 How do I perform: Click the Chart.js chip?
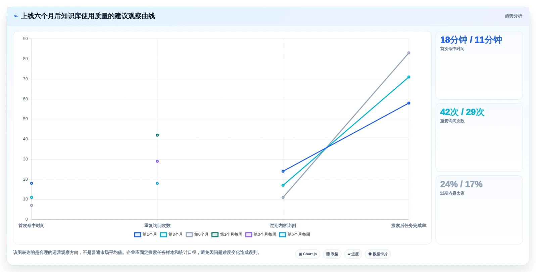[308, 254]
